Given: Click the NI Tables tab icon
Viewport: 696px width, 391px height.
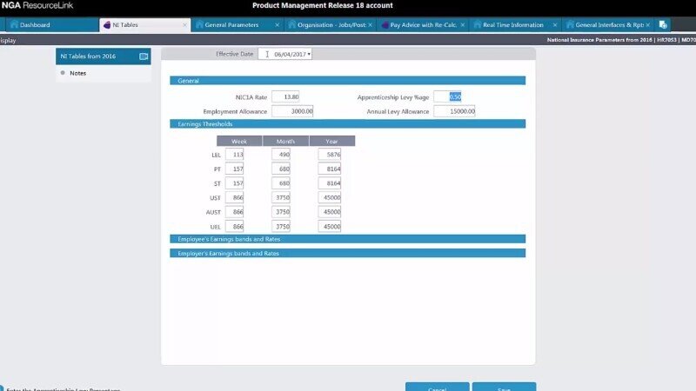Looking at the screenshot, I should tap(107, 25).
